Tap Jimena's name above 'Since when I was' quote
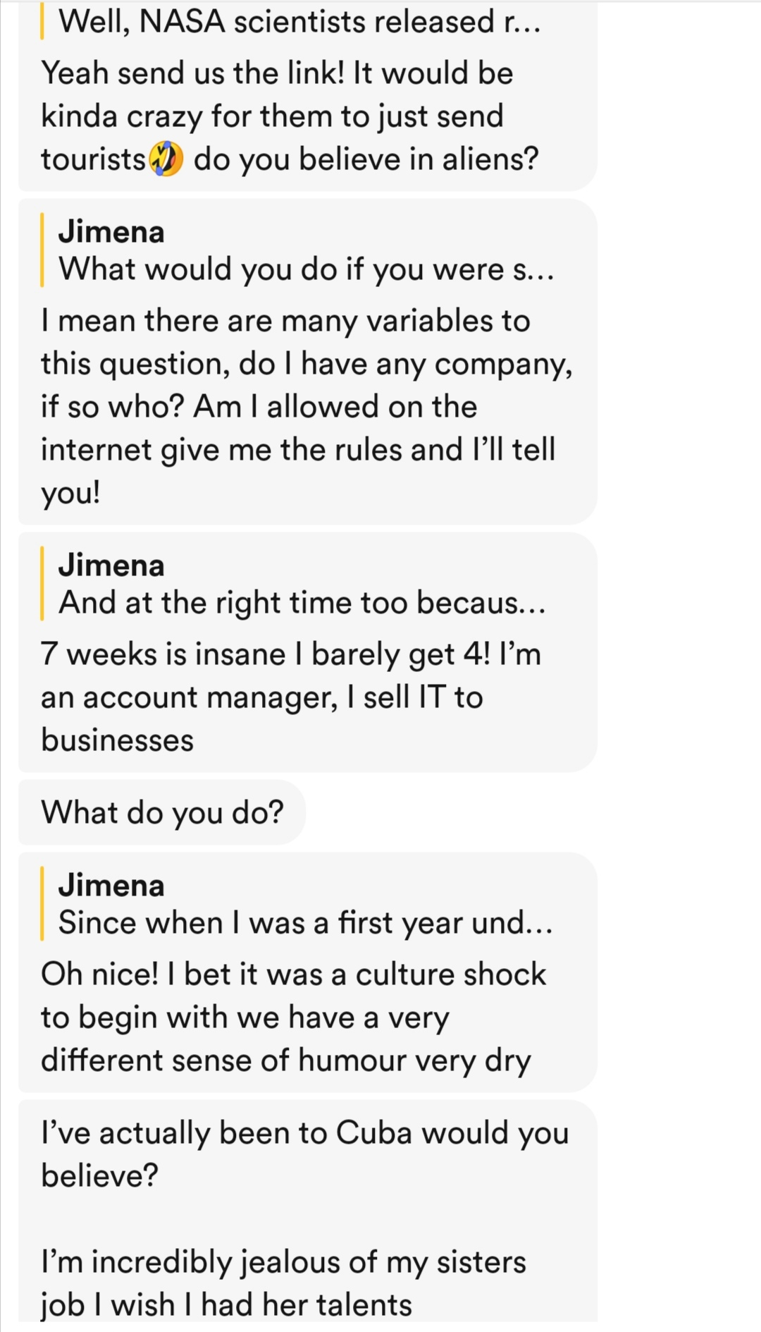This screenshot has height=1332, width=761. (x=111, y=886)
